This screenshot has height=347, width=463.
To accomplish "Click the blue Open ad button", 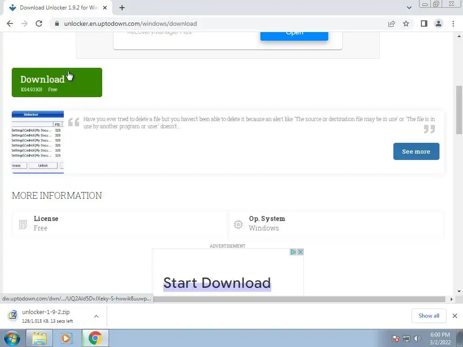I will (294, 36).
